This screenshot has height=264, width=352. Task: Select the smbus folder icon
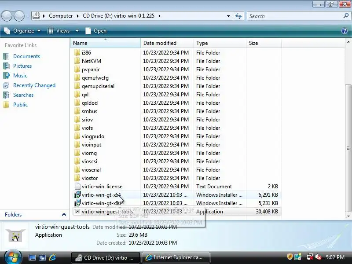[x=77, y=111]
